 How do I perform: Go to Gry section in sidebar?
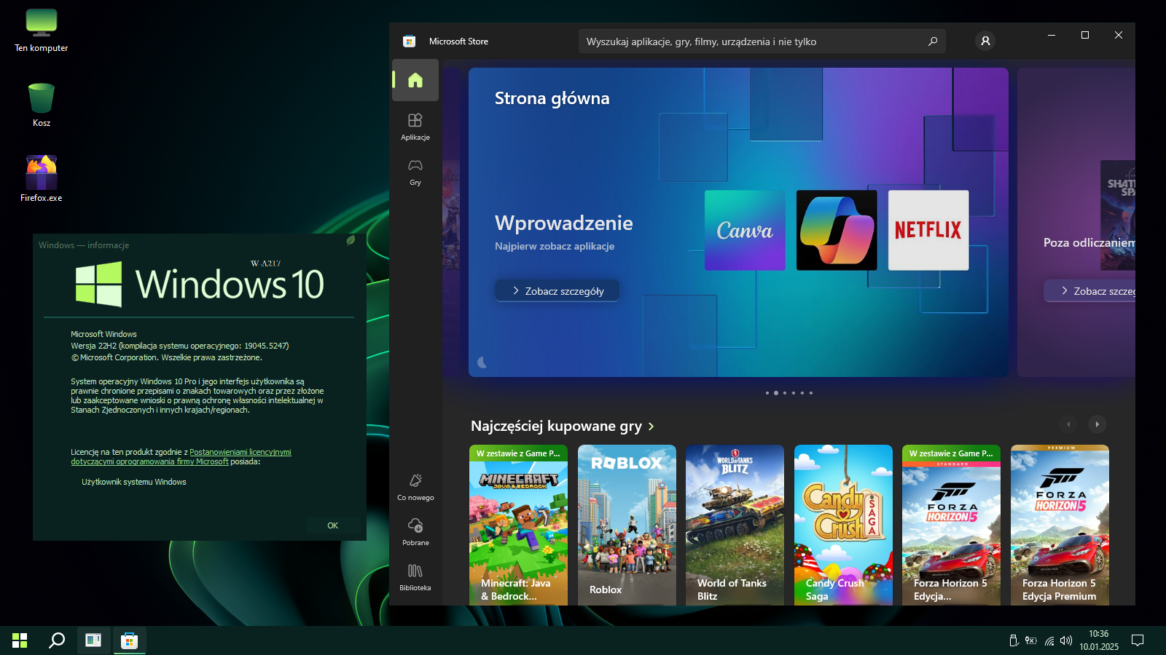coord(415,172)
